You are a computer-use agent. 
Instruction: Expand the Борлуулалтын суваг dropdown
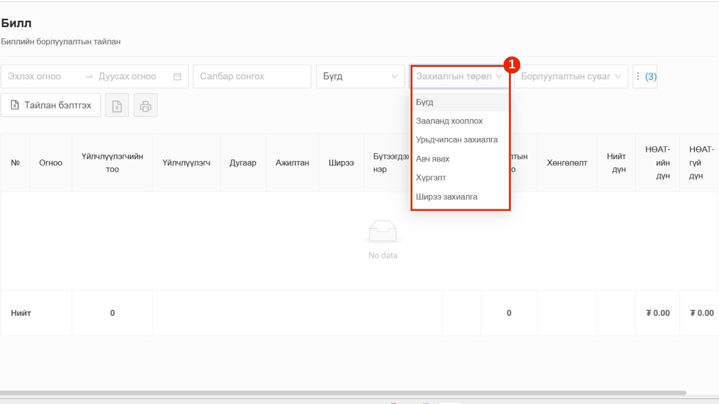(x=571, y=77)
